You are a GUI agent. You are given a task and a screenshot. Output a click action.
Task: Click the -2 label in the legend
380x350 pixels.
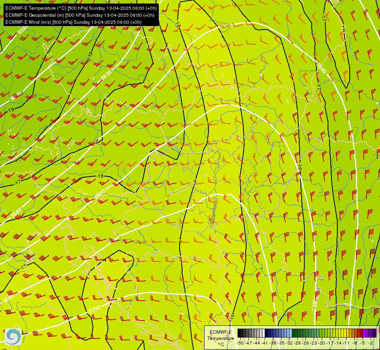(371, 343)
